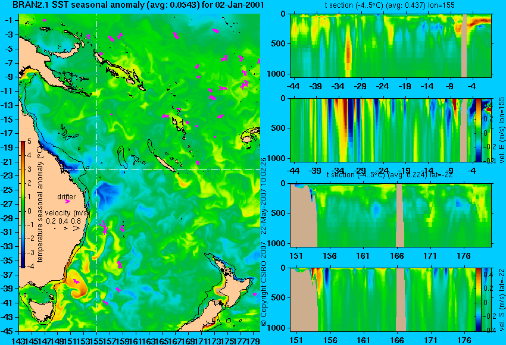
Task: Select the SST temperature anomaly colorbar on the map
Action: (x=23, y=205)
